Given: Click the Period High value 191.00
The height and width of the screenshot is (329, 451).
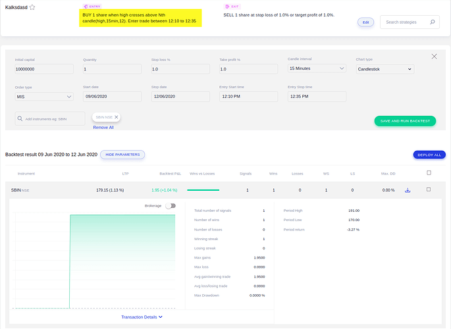Looking at the screenshot, I should (354, 211).
